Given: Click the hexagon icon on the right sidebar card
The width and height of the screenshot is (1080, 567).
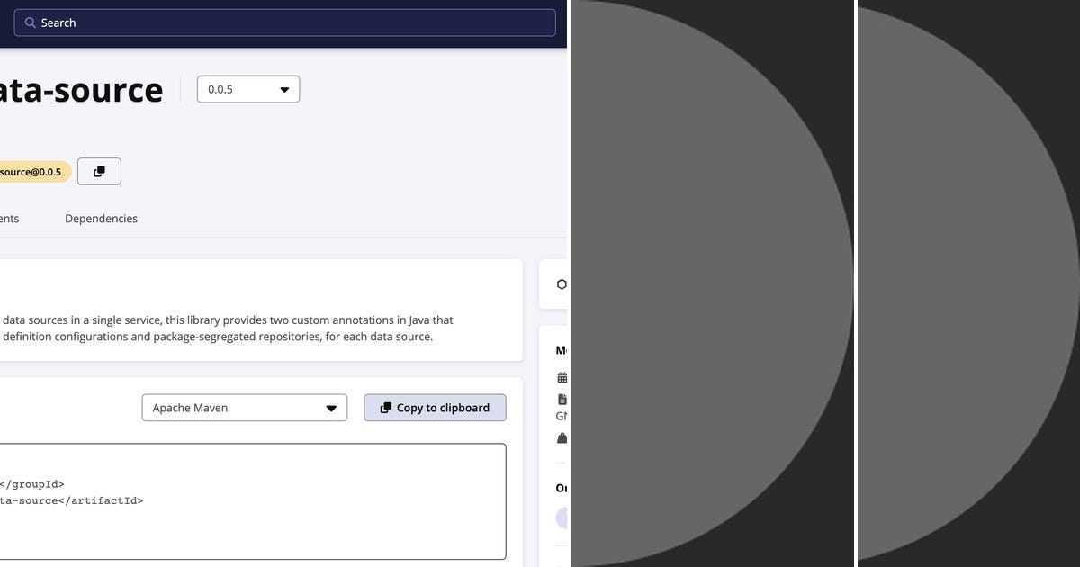Looking at the screenshot, I should [x=562, y=283].
